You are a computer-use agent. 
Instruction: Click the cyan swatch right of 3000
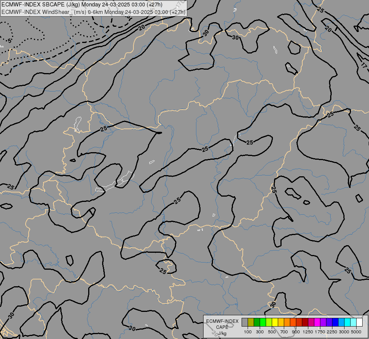tap(348, 322)
